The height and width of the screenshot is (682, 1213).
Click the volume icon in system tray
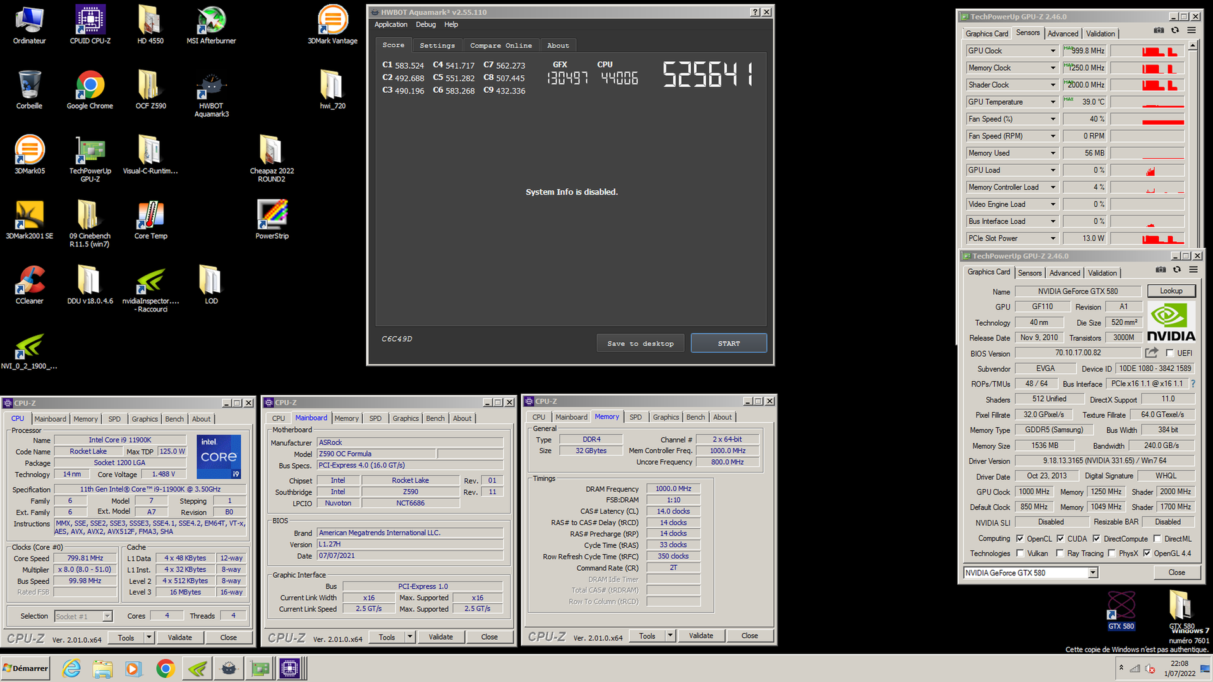coord(1150,669)
